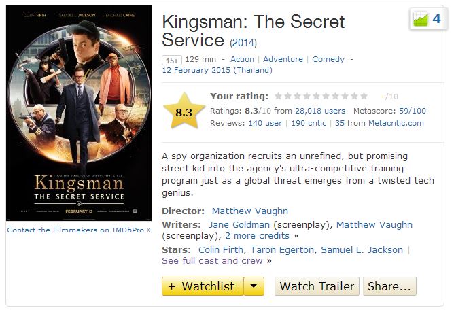Click Contact the Filmmakers on IMDbPro
The image size is (454, 310).
(79, 230)
